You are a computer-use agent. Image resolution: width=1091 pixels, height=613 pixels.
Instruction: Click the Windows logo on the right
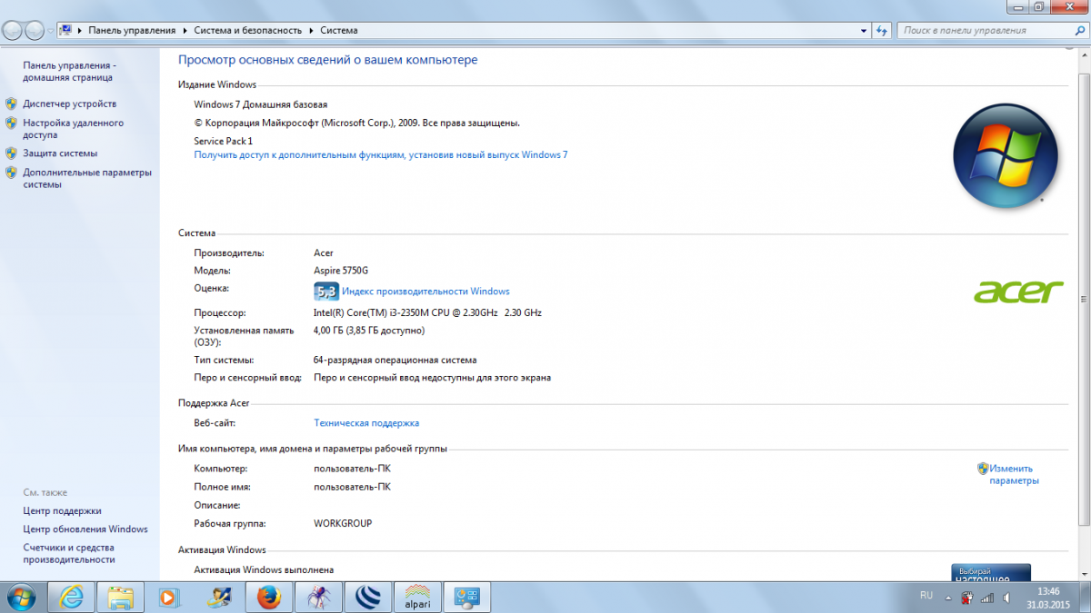[1006, 155]
